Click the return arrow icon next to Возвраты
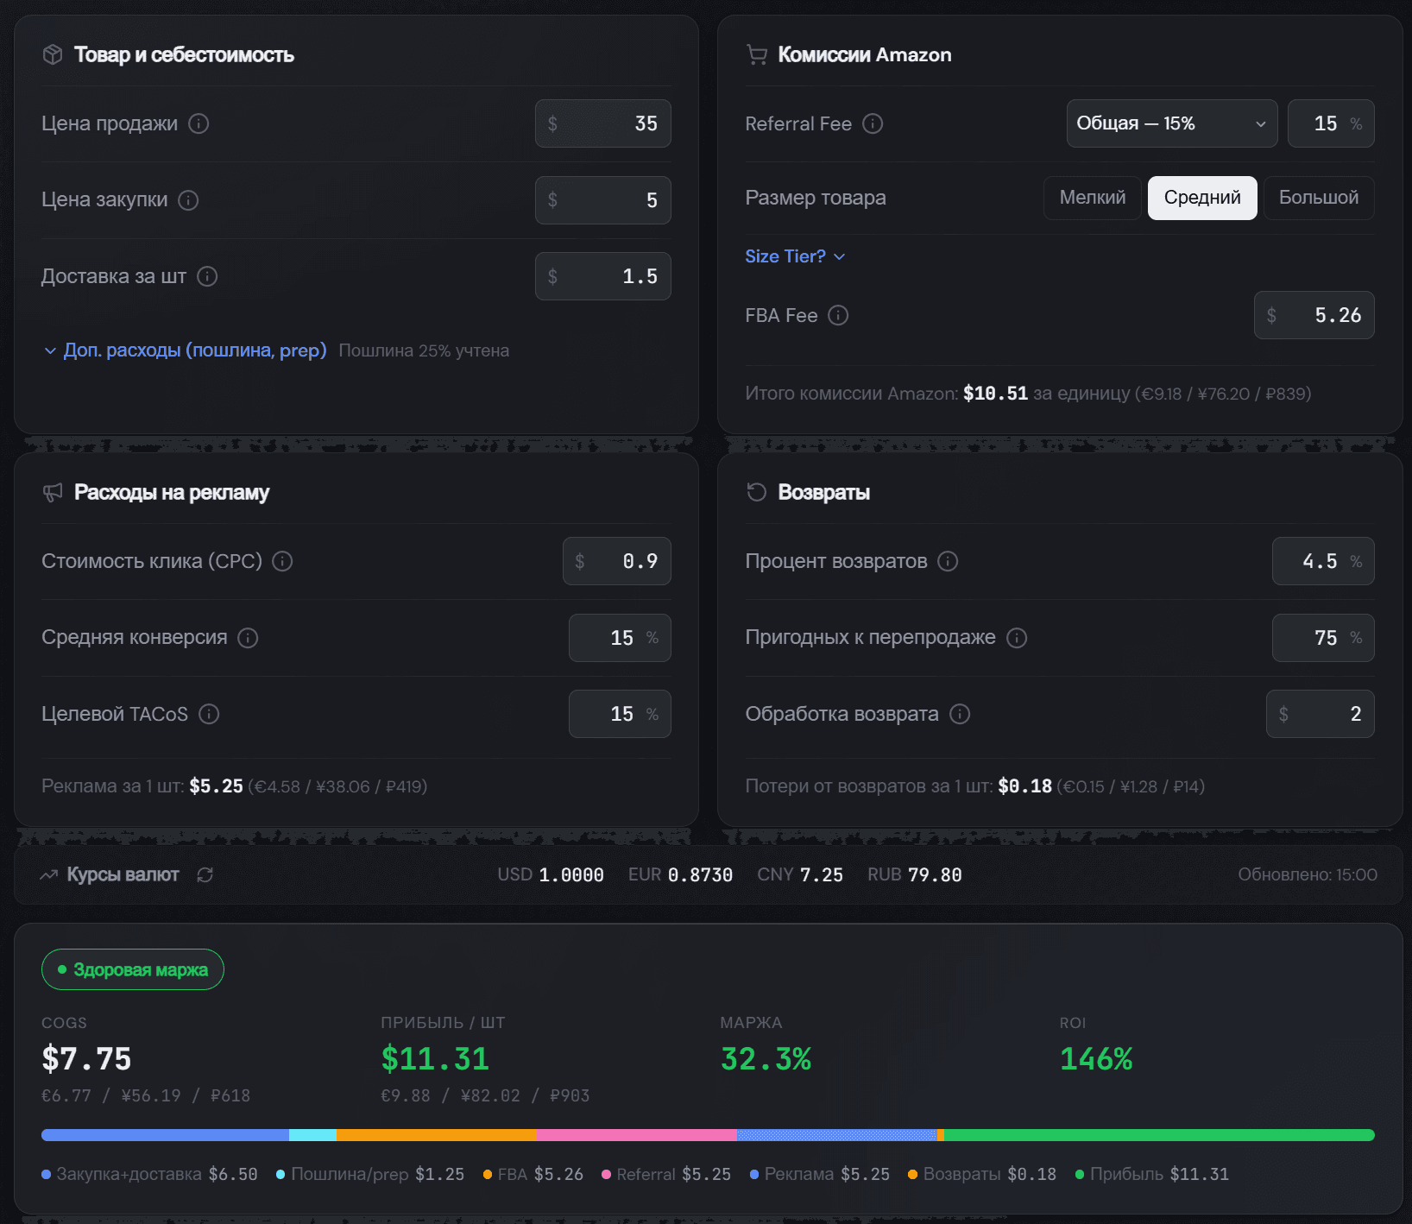The height and width of the screenshot is (1224, 1412). point(757,492)
